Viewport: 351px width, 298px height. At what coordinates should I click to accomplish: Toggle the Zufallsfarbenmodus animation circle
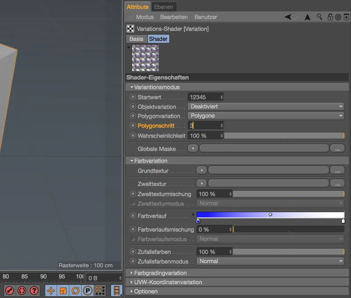(x=133, y=261)
